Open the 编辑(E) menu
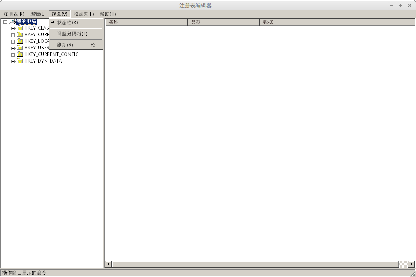 [38, 14]
